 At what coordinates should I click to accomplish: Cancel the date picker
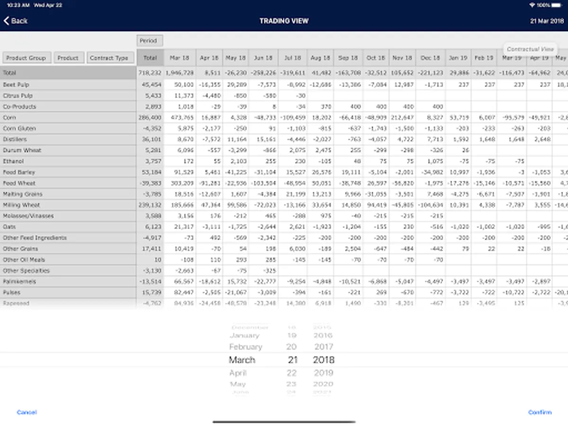click(27, 412)
